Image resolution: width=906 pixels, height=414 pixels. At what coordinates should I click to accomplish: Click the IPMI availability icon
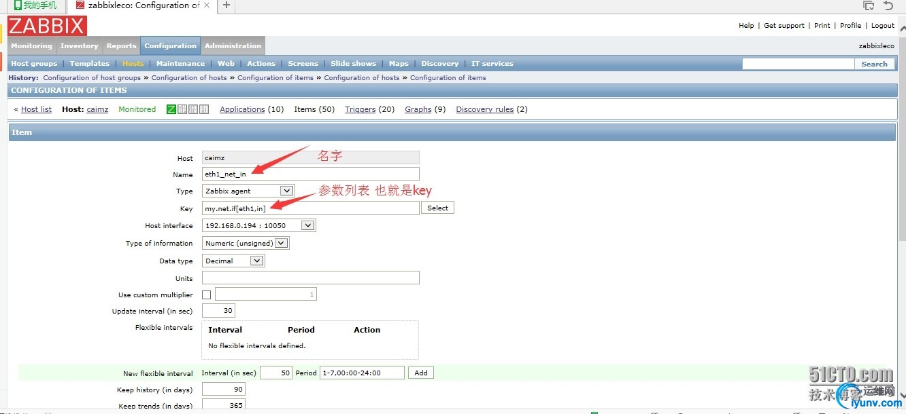[204, 109]
